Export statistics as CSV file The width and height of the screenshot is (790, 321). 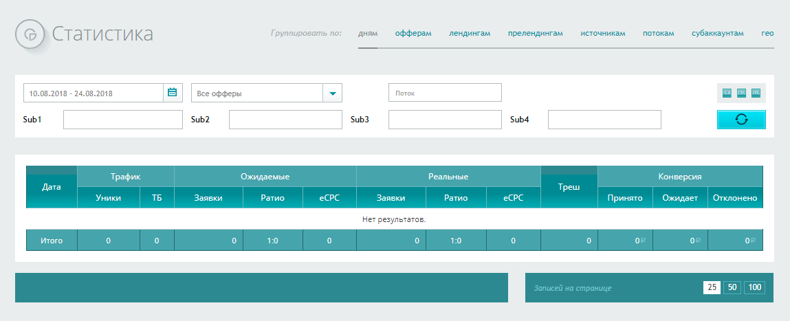(741, 93)
